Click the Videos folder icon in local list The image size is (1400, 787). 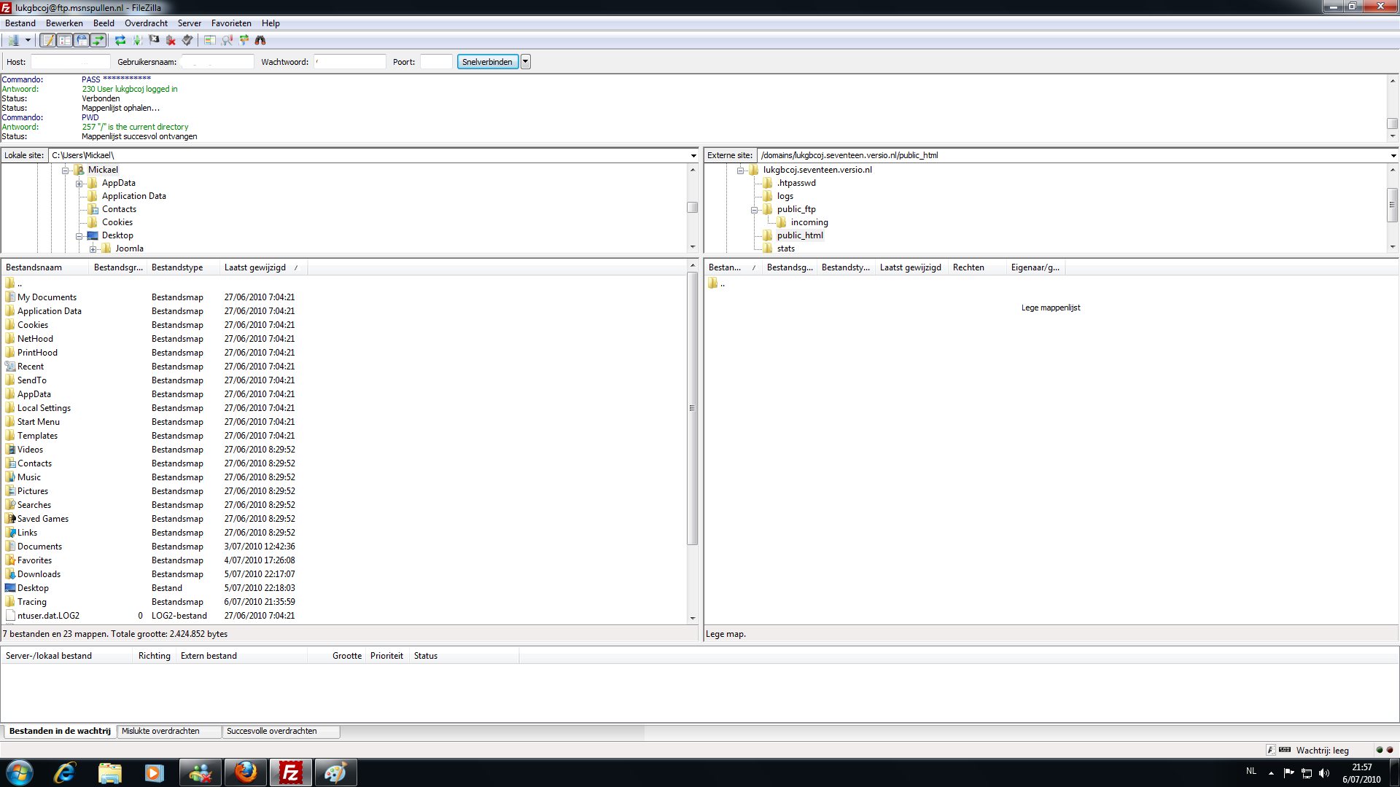click(x=10, y=450)
